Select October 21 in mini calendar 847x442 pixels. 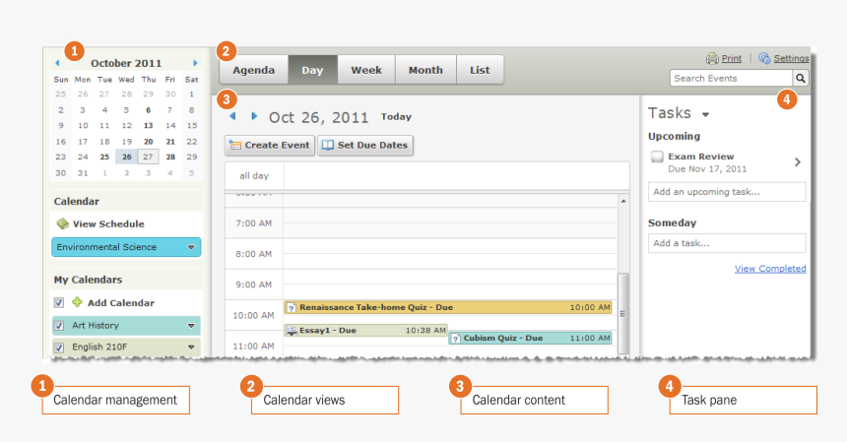[170, 142]
